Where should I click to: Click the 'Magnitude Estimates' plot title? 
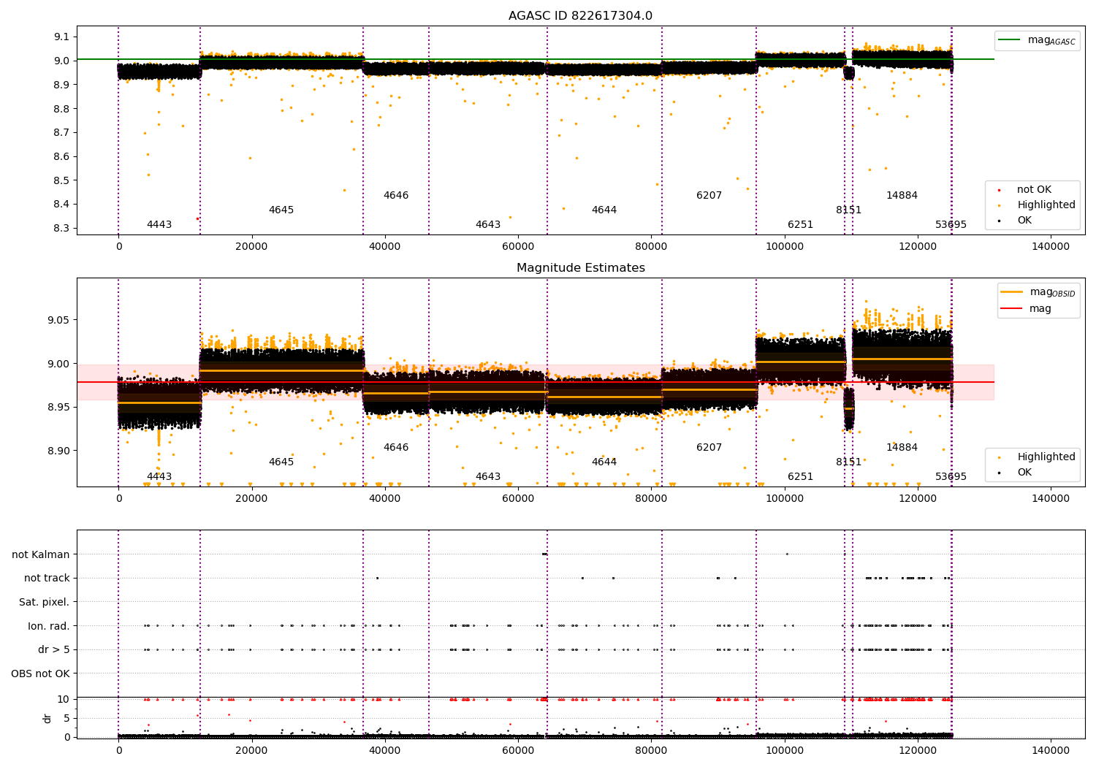(580, 268)
